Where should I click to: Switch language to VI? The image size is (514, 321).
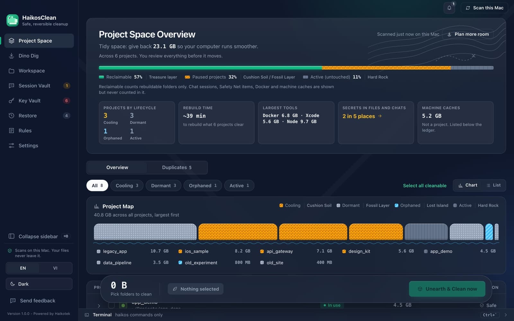[x=55, y=268]
